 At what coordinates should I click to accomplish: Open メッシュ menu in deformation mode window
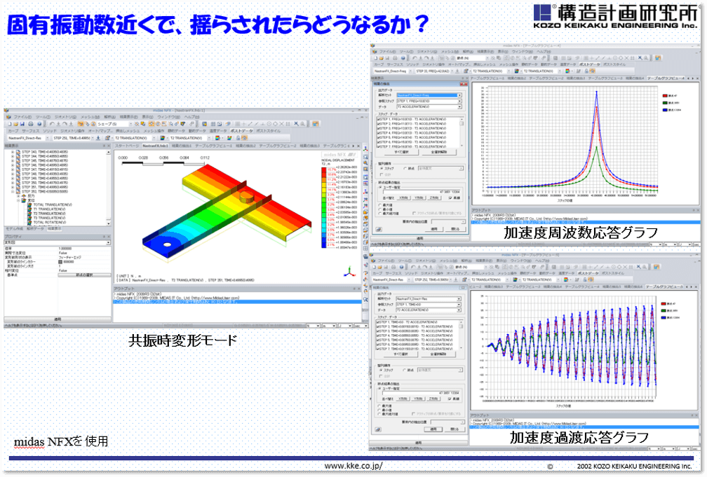(x=90, y=117)
